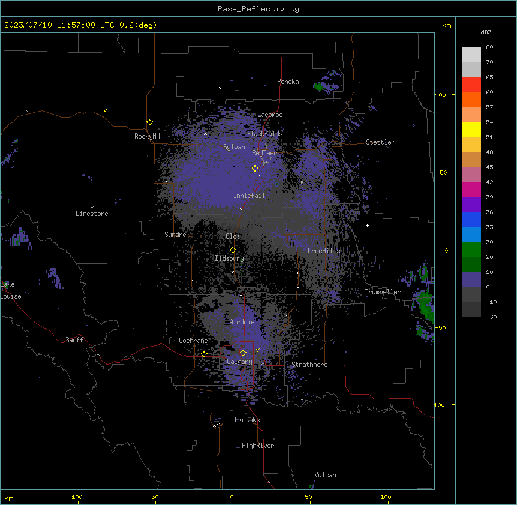Click the Strathmore label
This screenshot has height=505, width=517.
(x=309, y=365)
